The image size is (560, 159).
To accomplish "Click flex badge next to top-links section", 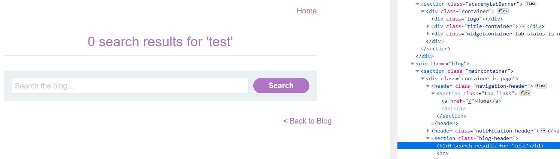I will 525,93.
